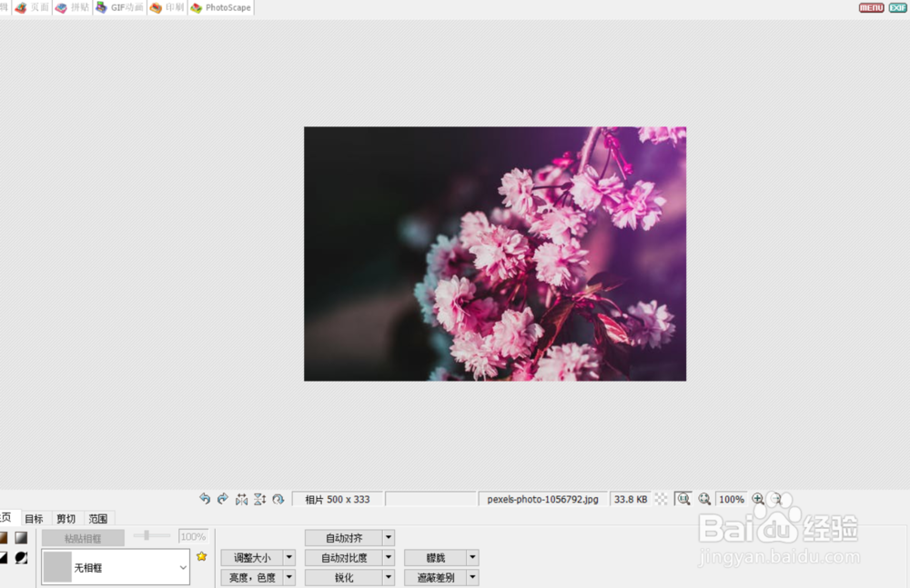Screen dimensions: 910x588
Task: Switch to the 目标 (Object) tab
Action: click(x=35, y=518)
